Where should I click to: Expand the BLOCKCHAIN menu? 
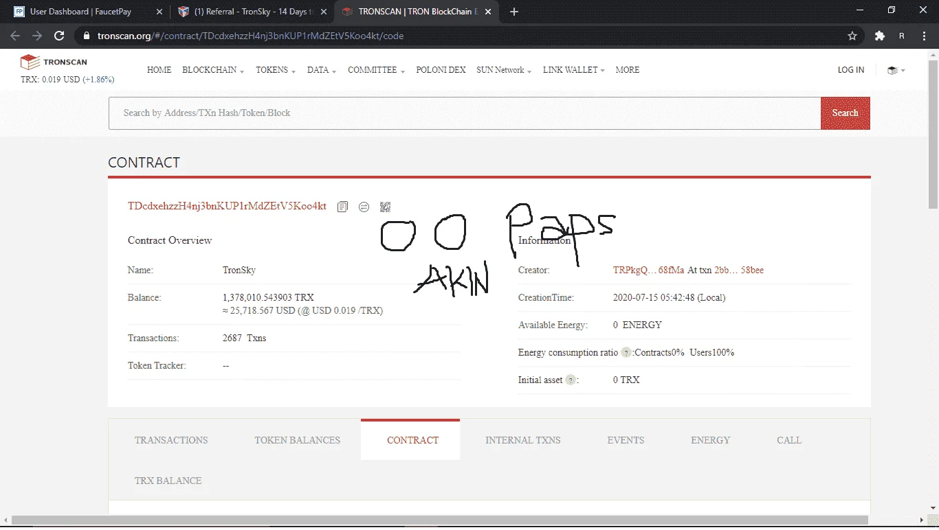point(212,70)
